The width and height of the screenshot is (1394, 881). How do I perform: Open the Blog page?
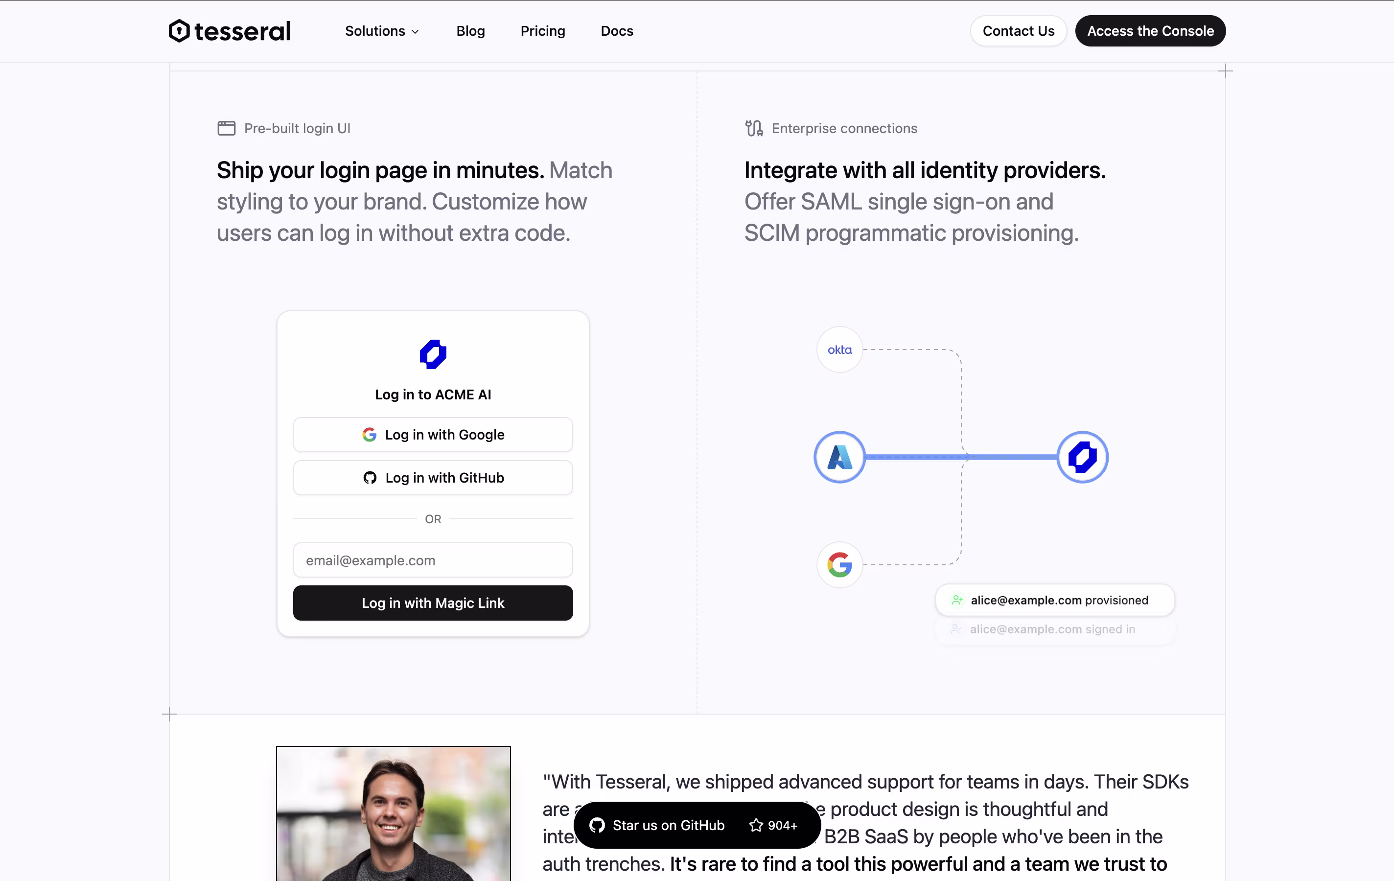470,31
